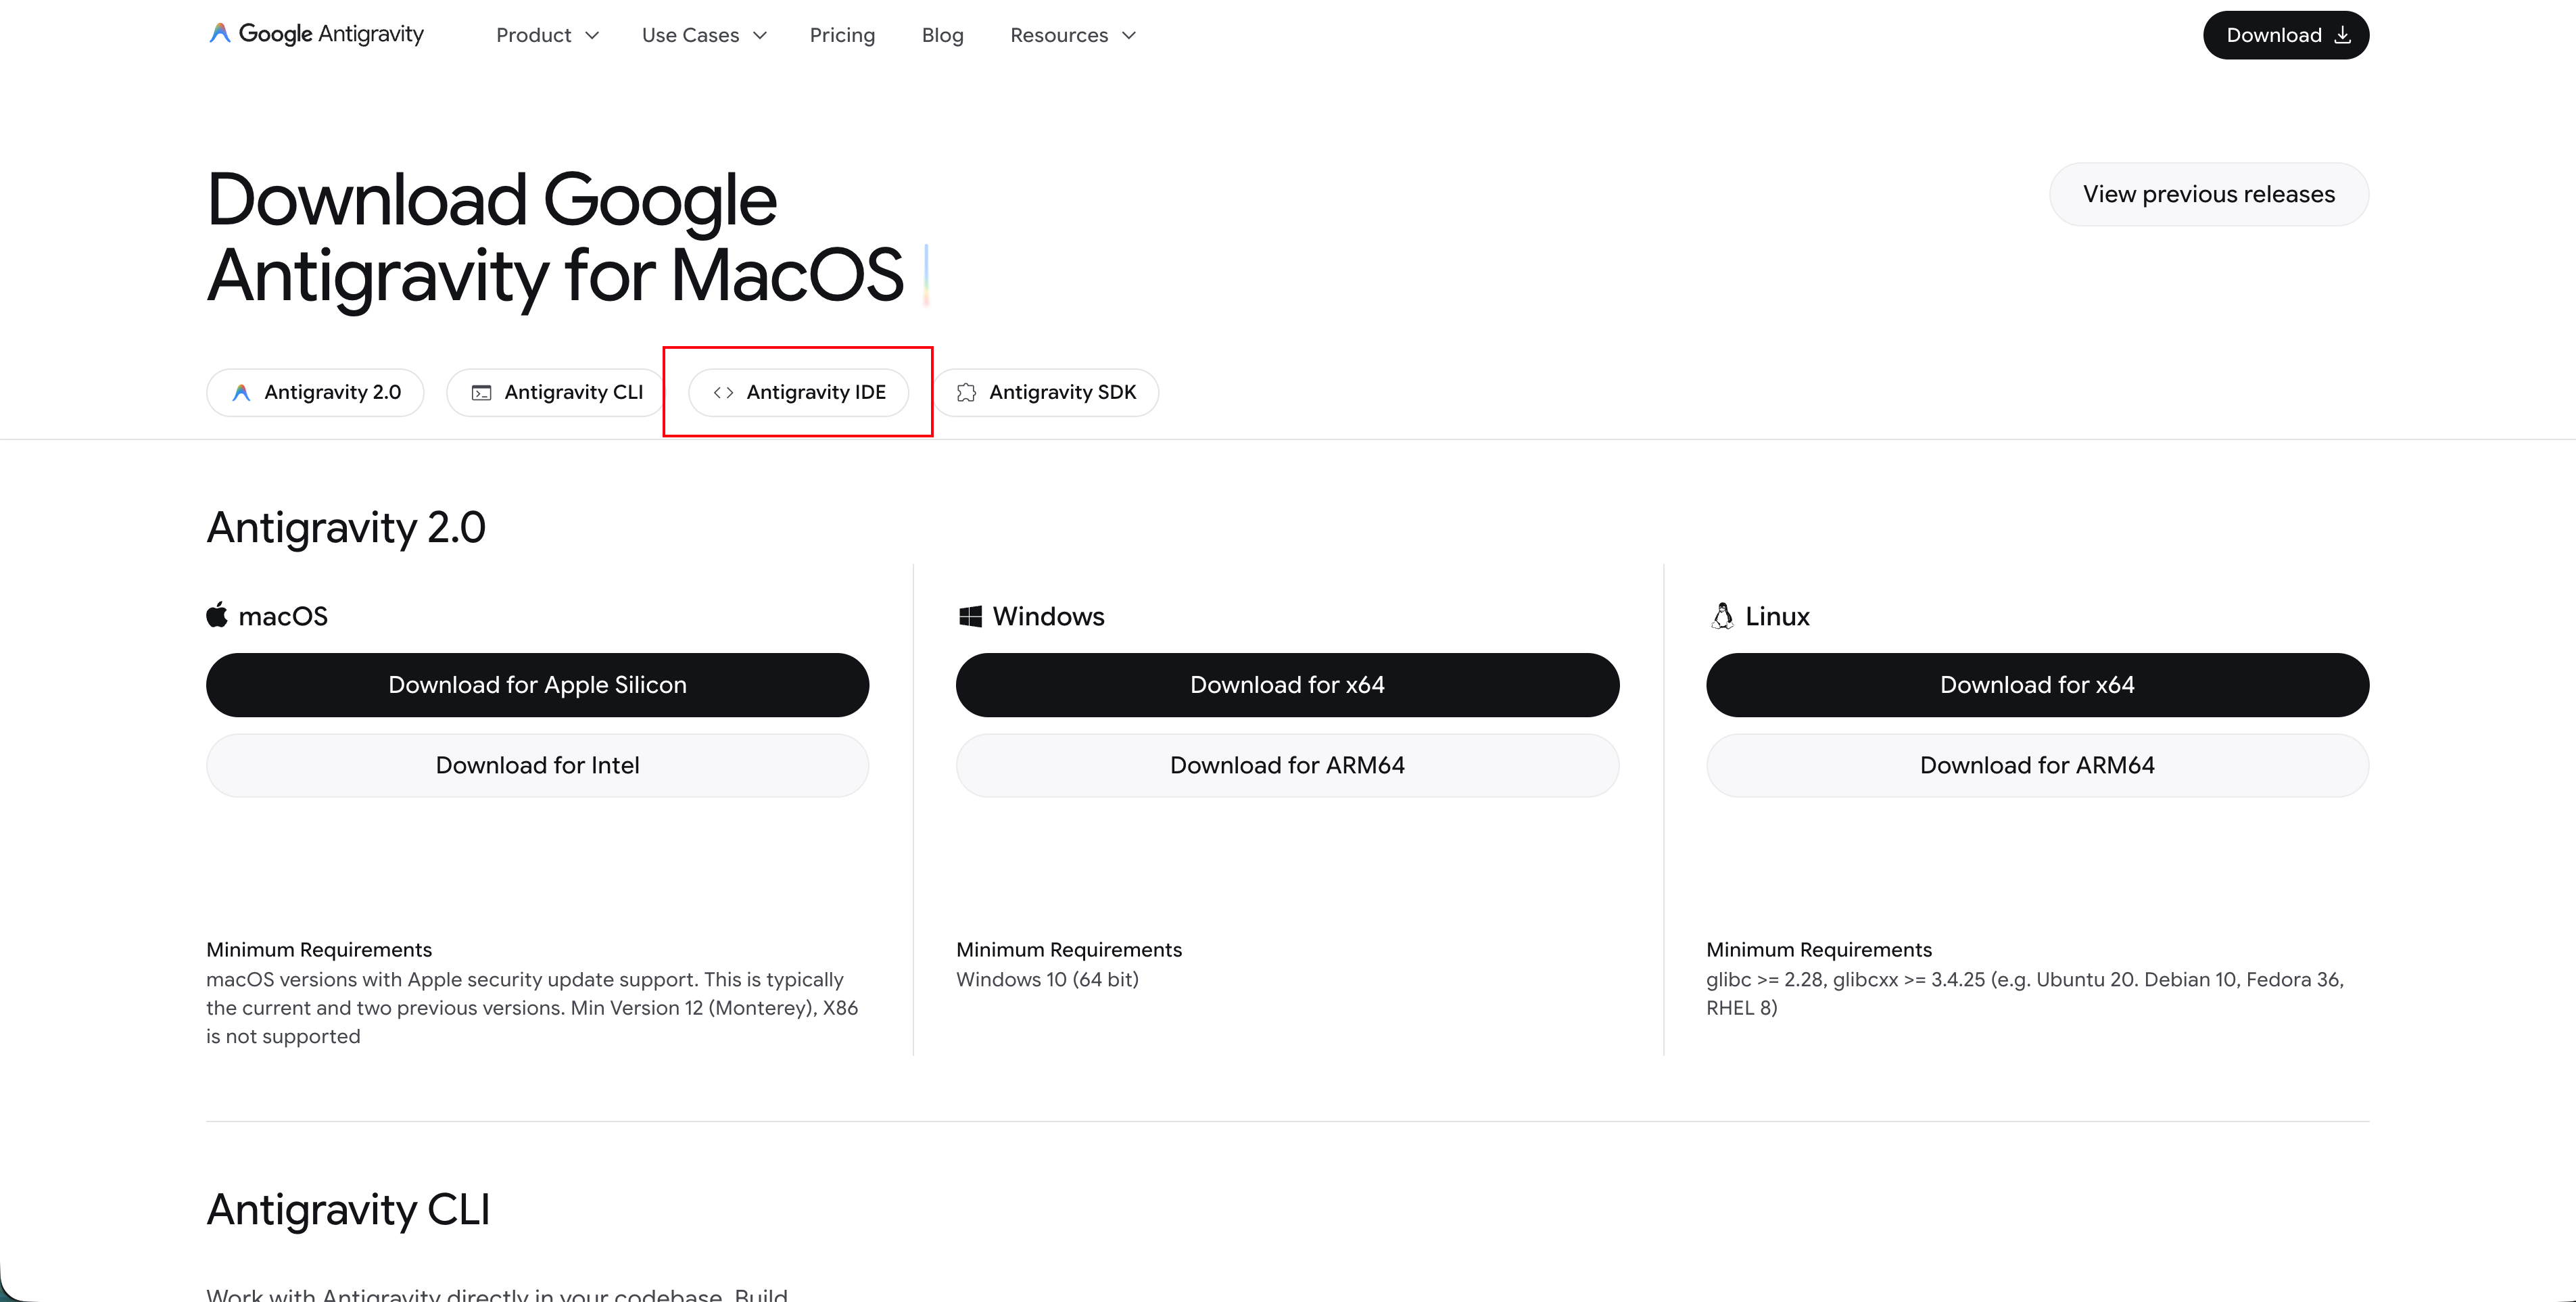Click the 'Download Google Antigravity for MacOS' heading
Screen dimensions: 2576x1302
[x=555, y=237]
